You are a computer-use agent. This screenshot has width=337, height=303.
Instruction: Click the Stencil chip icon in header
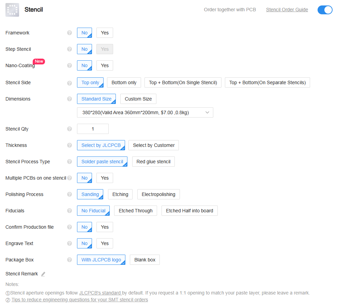(x=12, y=10)
